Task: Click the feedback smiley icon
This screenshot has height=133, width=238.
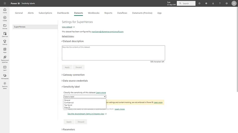Action: click(x=227, y=3)
